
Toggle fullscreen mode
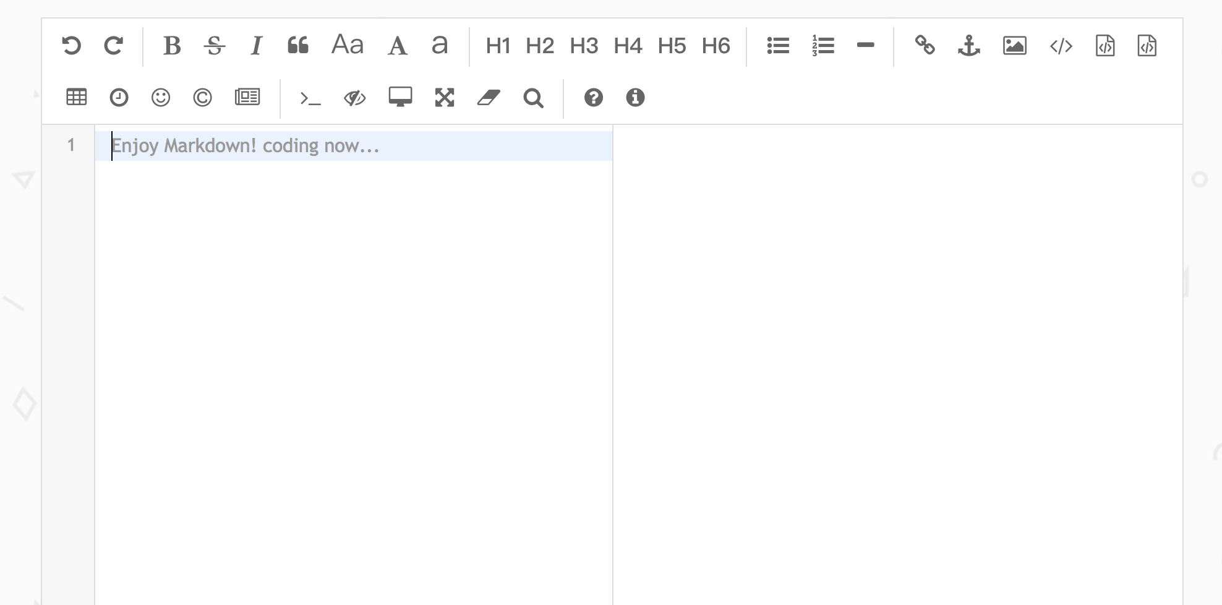click(445, 98)
